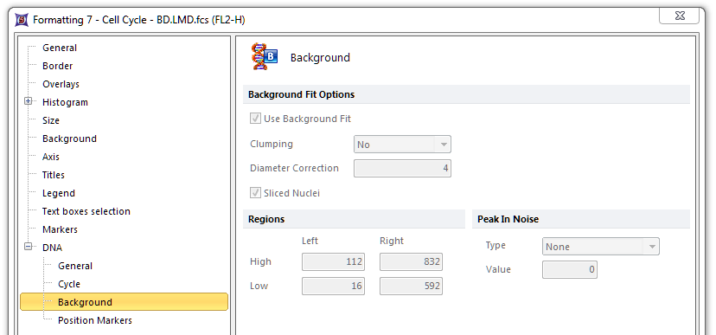Click the High Right region field (832)
This screenshot has width=716, height=335.
(x=411, y=261)
